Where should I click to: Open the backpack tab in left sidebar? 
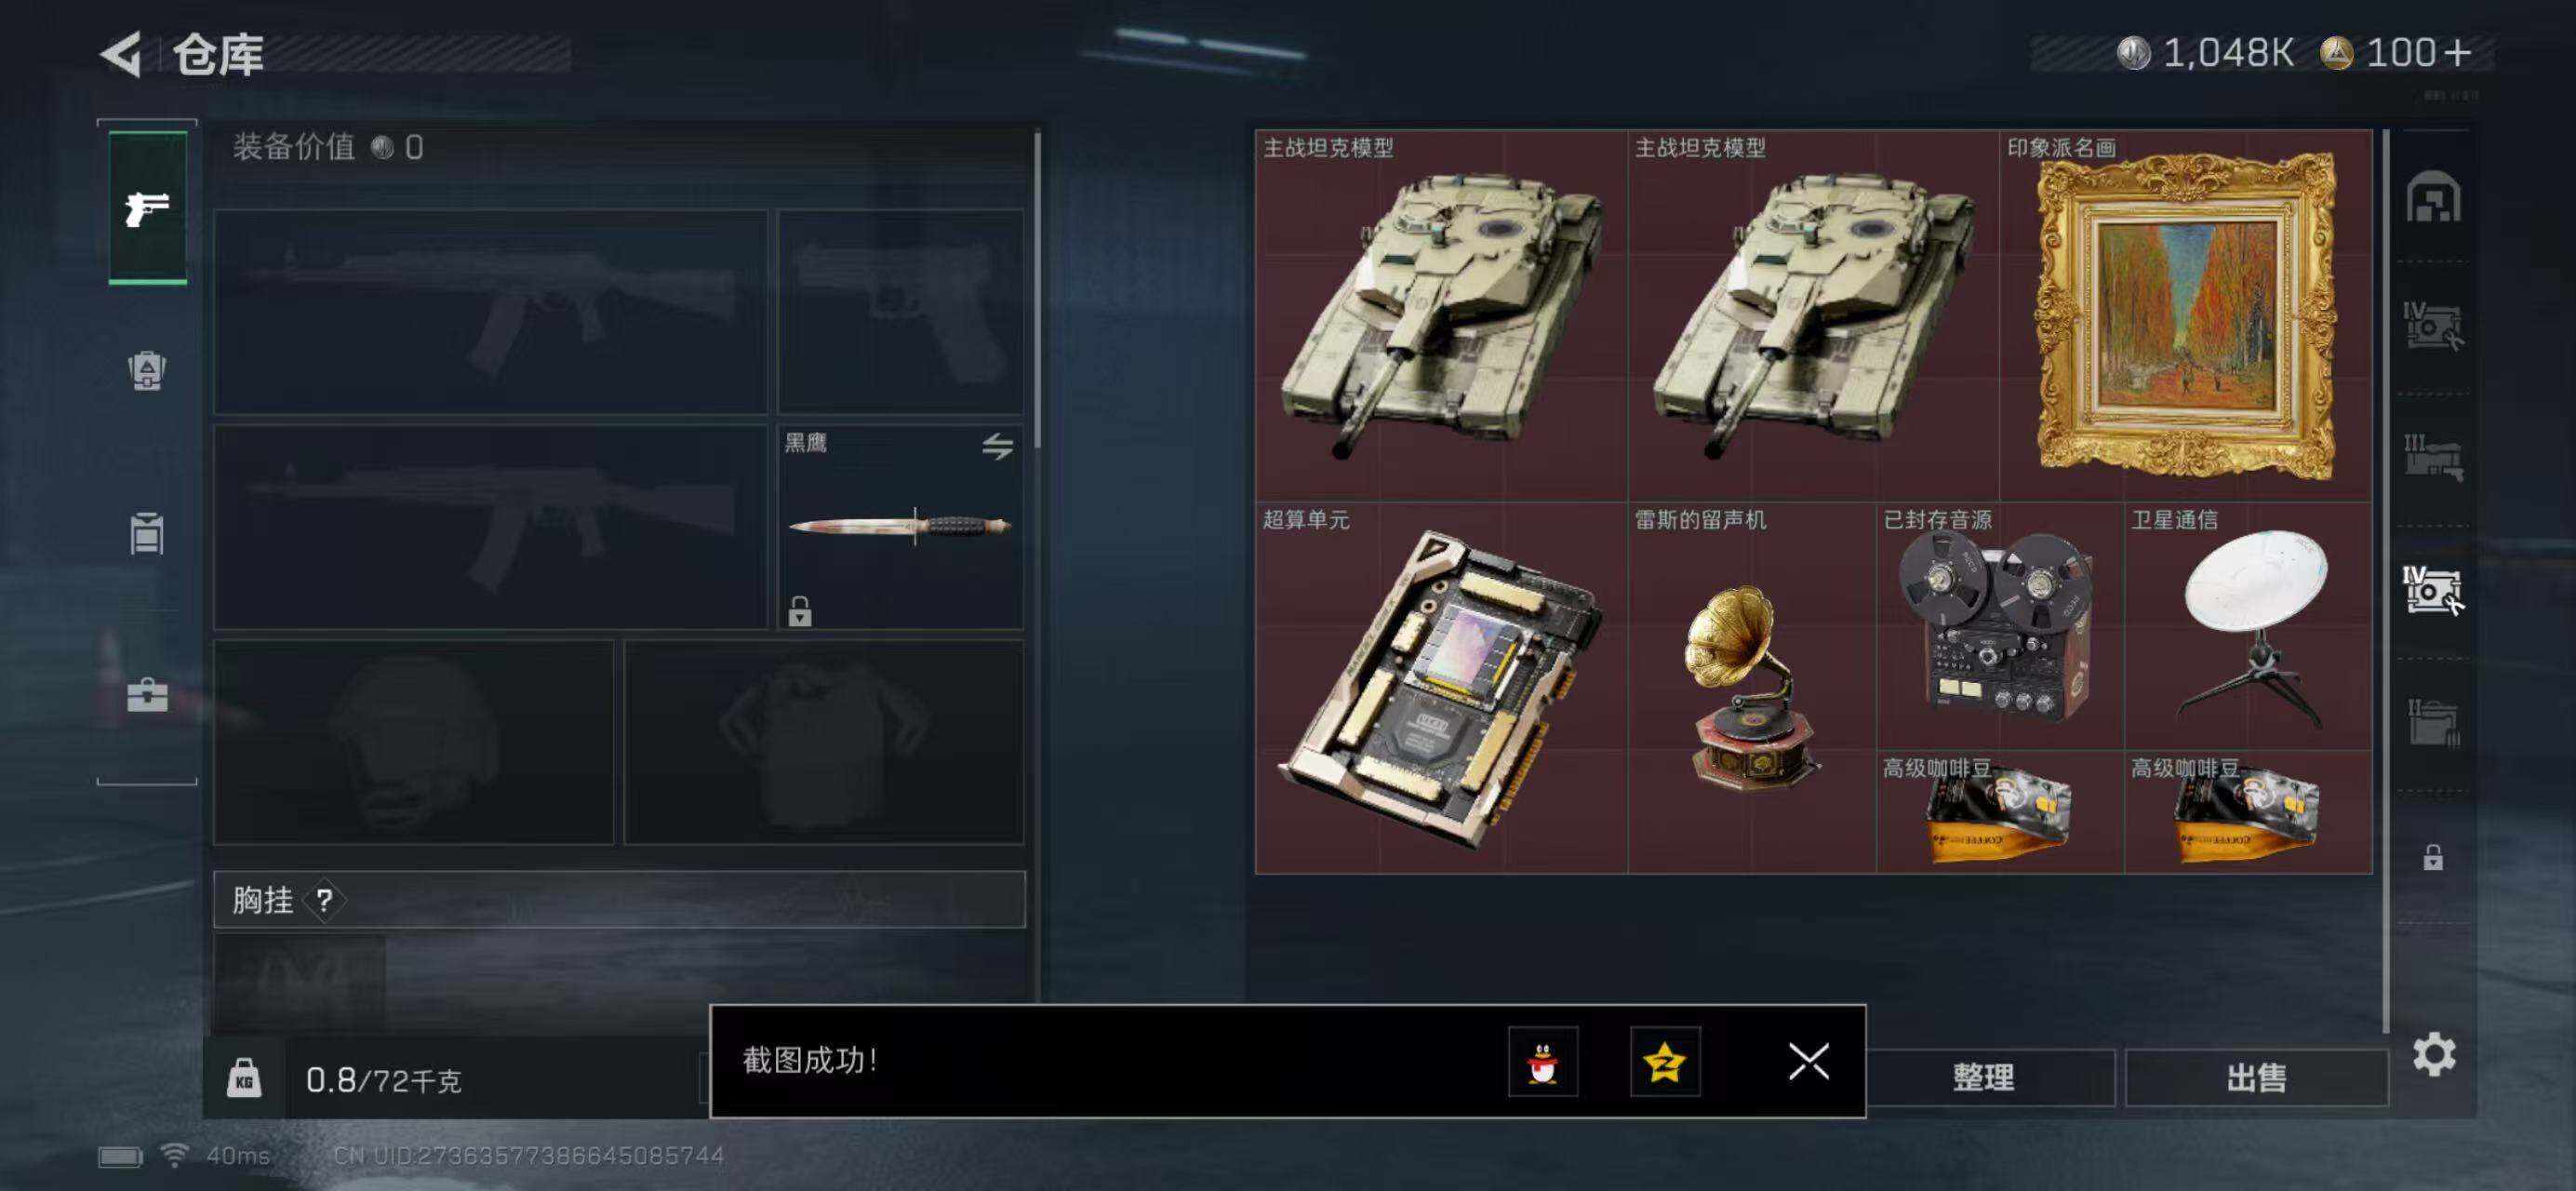pos(147,371)
